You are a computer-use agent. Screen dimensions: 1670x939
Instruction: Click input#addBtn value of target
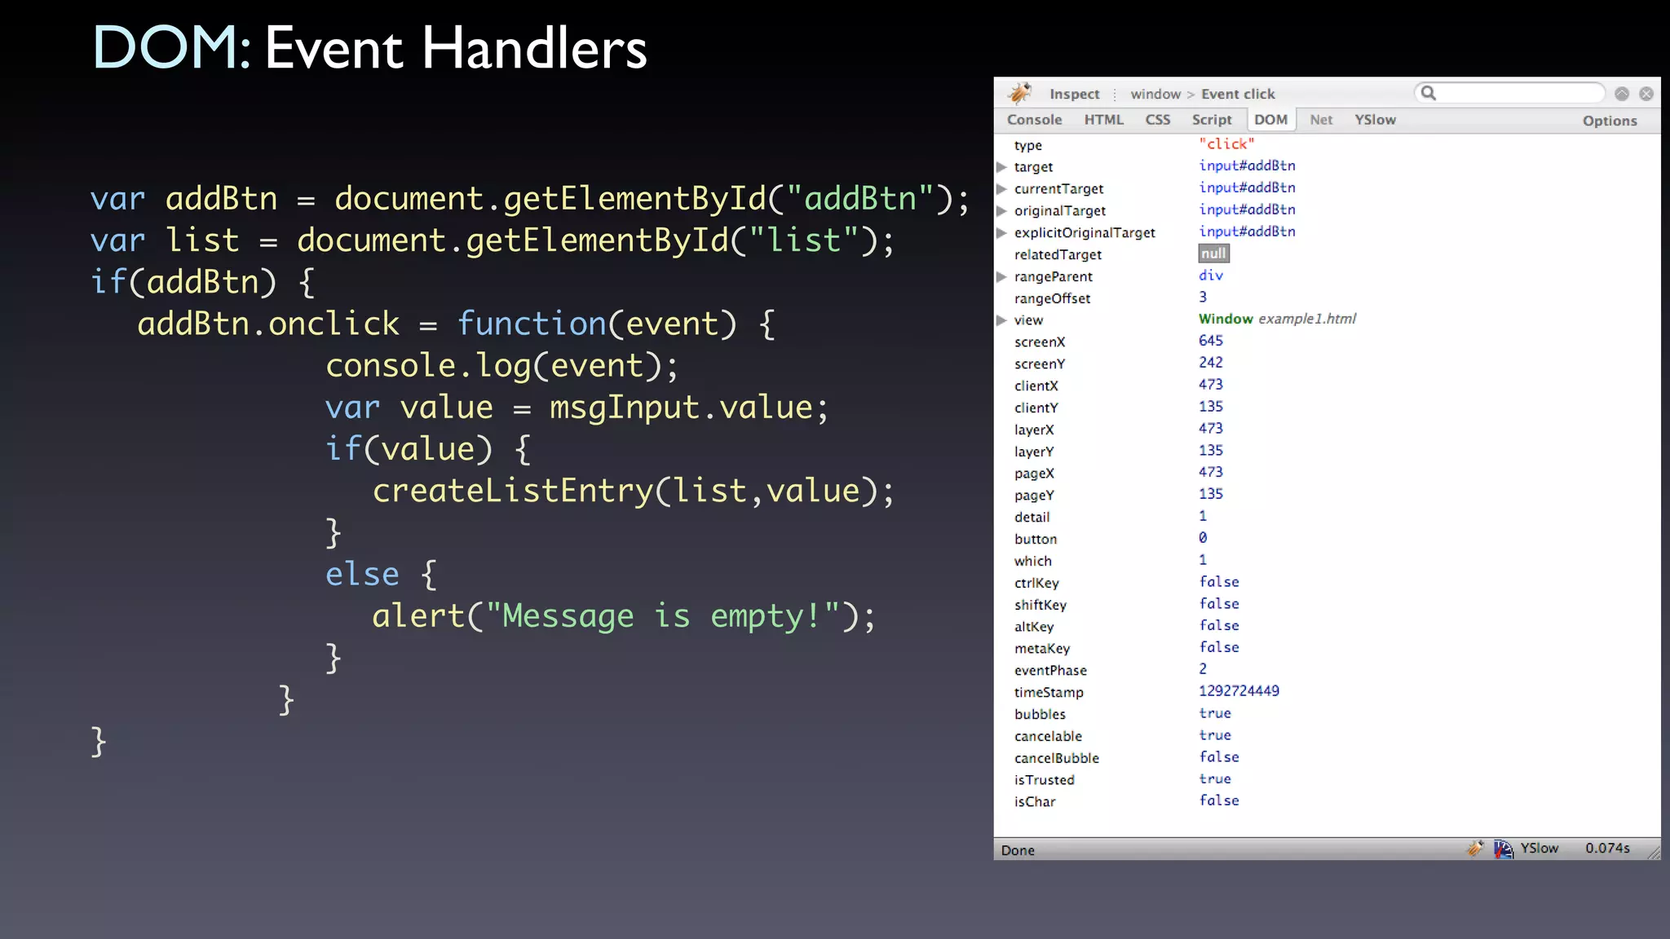[x=1247, y=165]
